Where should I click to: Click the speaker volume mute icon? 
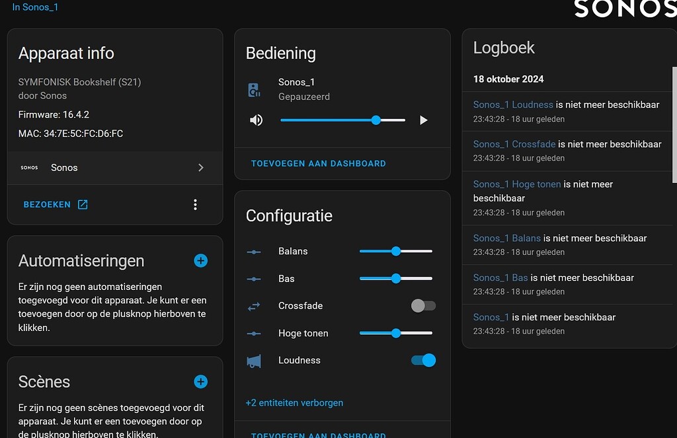256,120
